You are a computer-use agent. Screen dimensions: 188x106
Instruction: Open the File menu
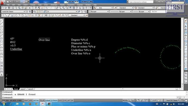8,5
